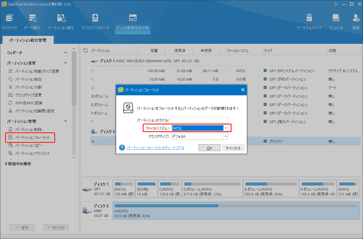Select the C:(NTFS) 125.6 GB block in the disk map
The width and height of the screenshot is (363, 239).
170,189
